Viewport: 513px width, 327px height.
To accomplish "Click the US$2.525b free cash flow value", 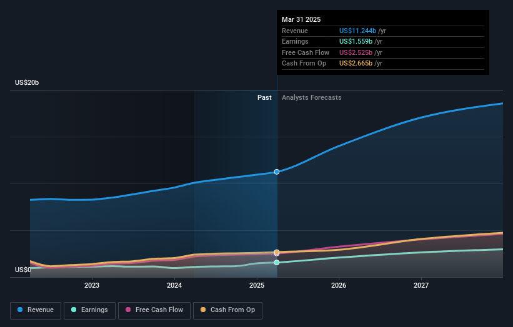I will click(x=356, y=52).
